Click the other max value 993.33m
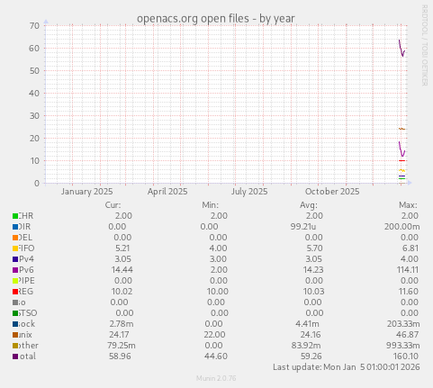This screenshot has width=433, height=388. (402, 346)
